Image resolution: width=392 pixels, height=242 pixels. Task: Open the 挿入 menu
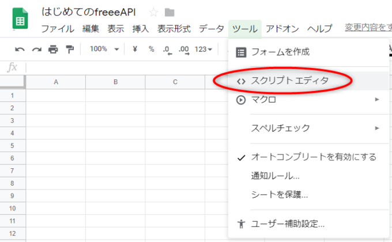(x=141, y=29)
